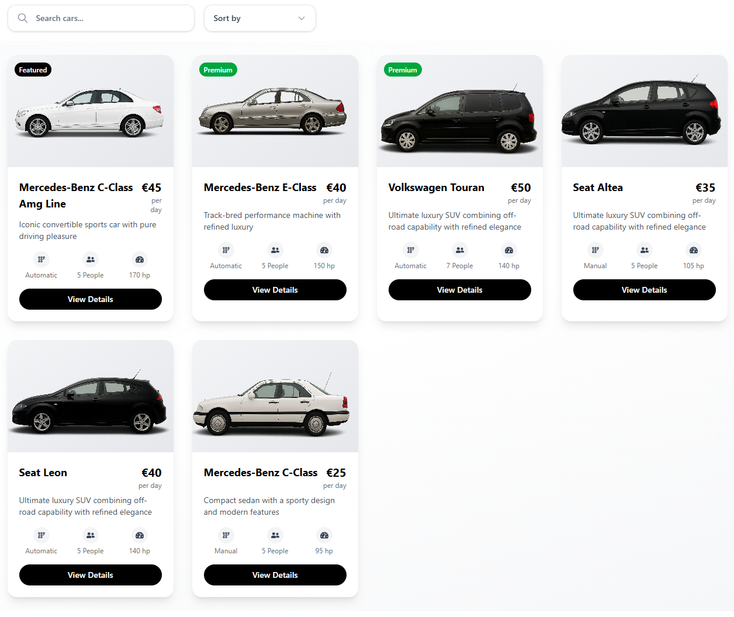Image resolution: width=734 pixels, height=617 pixels.
Task: Open the black Seat Leon car photo
Action: coord(90,403)
